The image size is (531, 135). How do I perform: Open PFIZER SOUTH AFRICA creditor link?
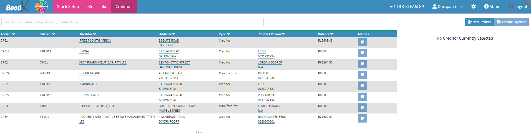(x=95, y=41)
